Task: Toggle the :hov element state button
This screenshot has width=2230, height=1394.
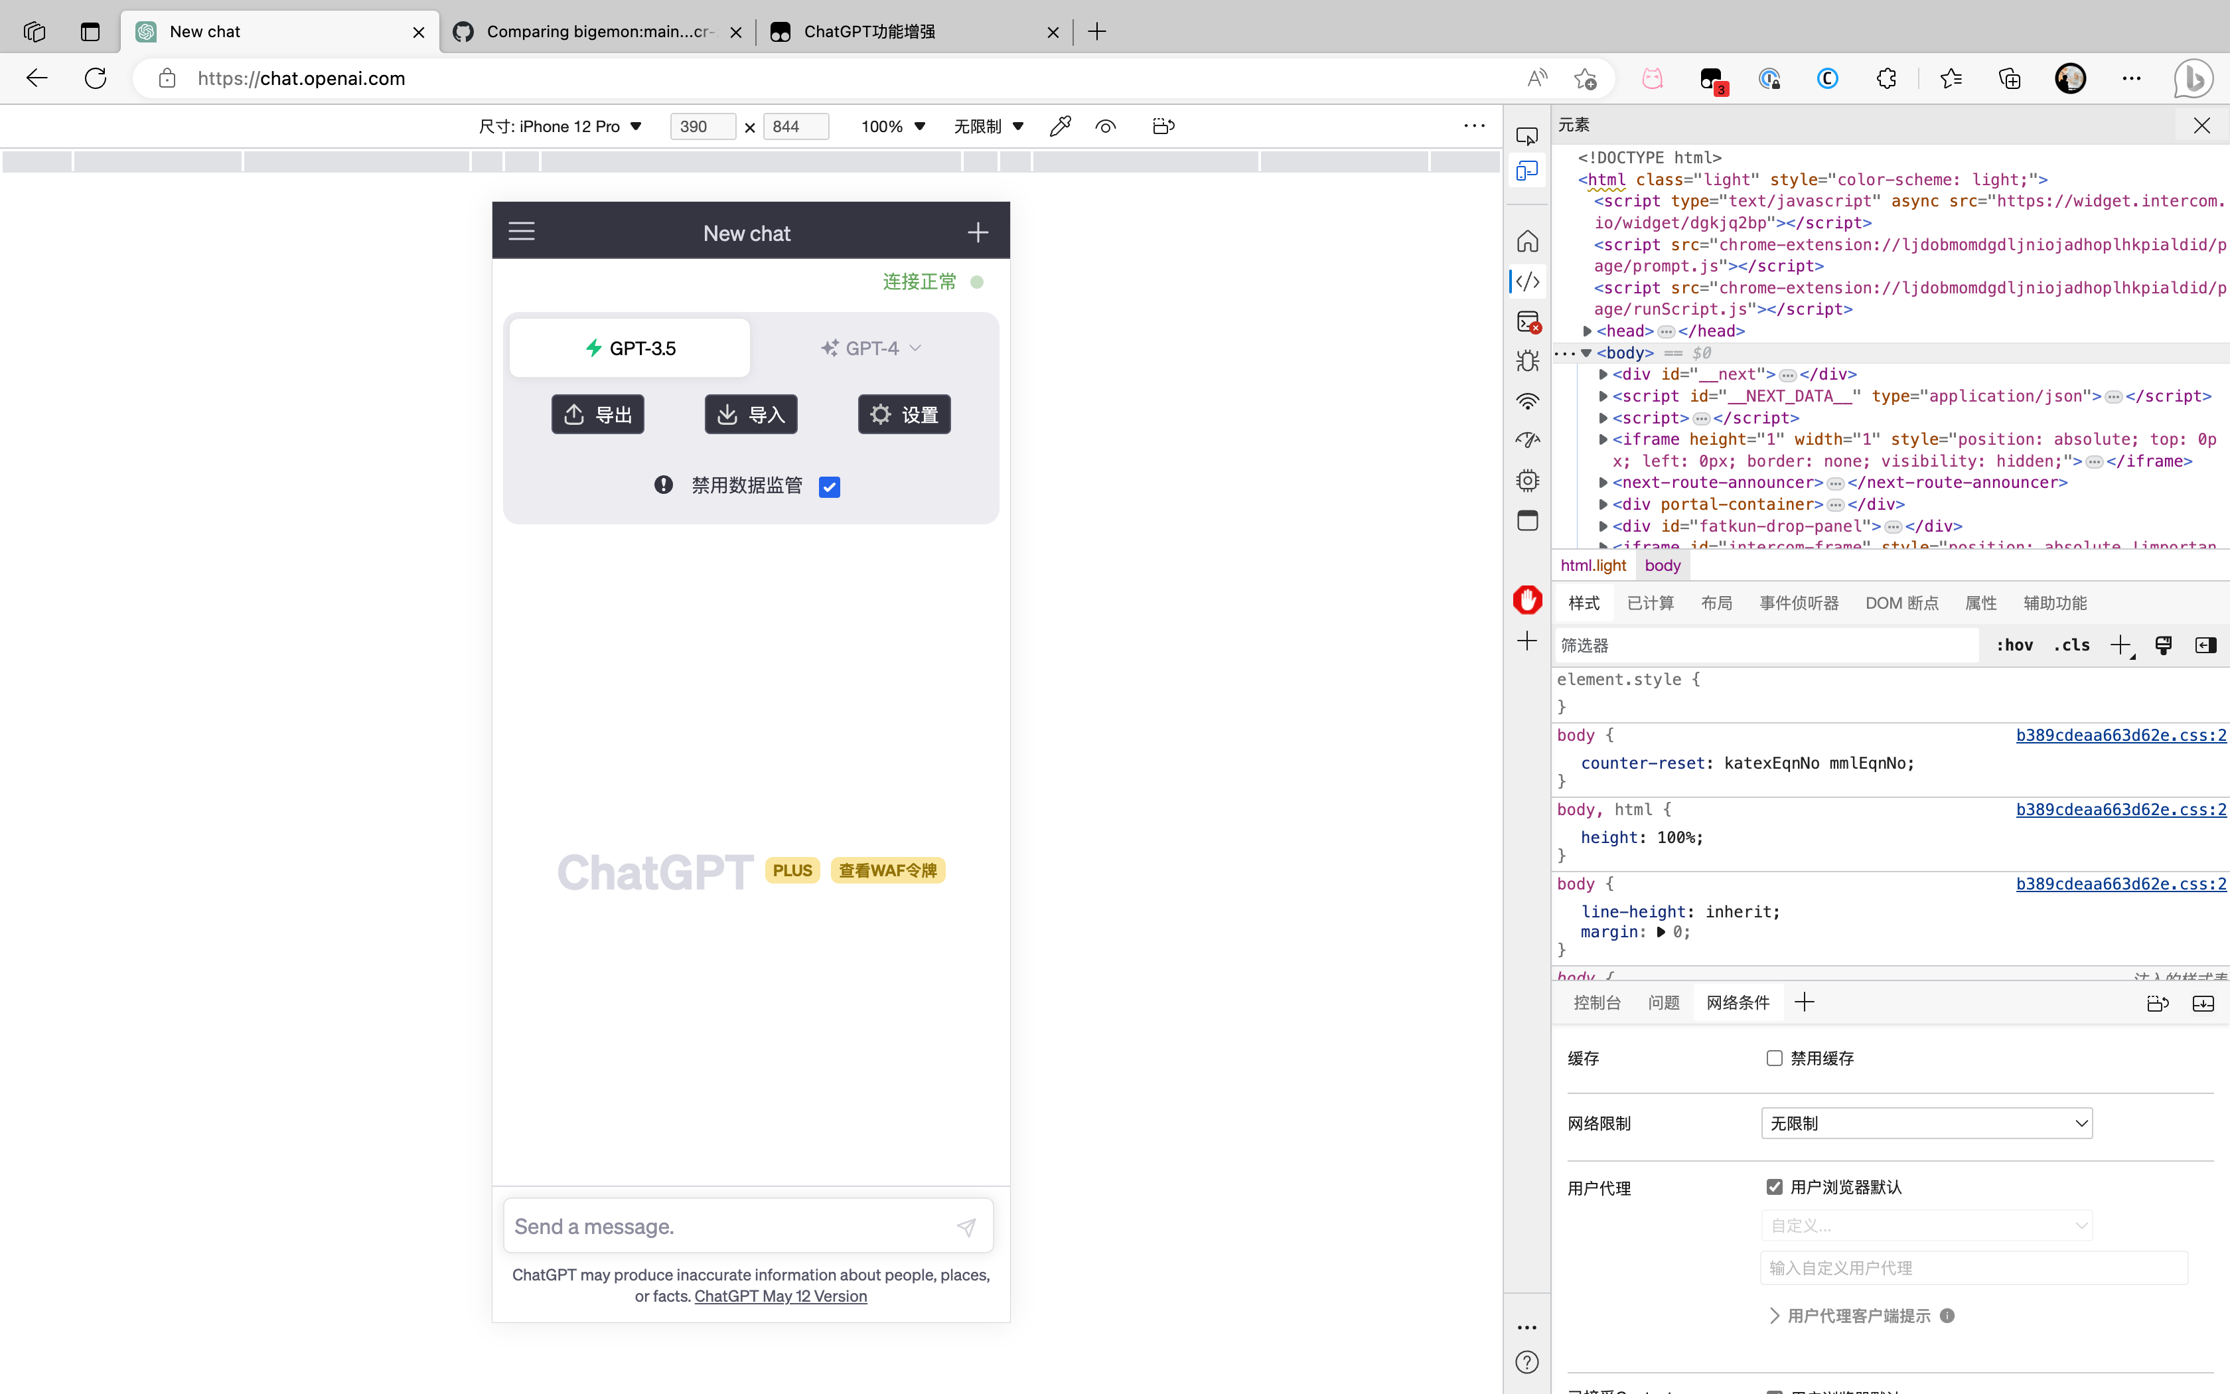Action: 2014,645
